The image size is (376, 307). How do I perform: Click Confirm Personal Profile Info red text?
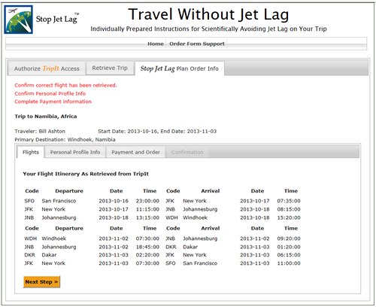pyautogui.click(x=50, y=93)
